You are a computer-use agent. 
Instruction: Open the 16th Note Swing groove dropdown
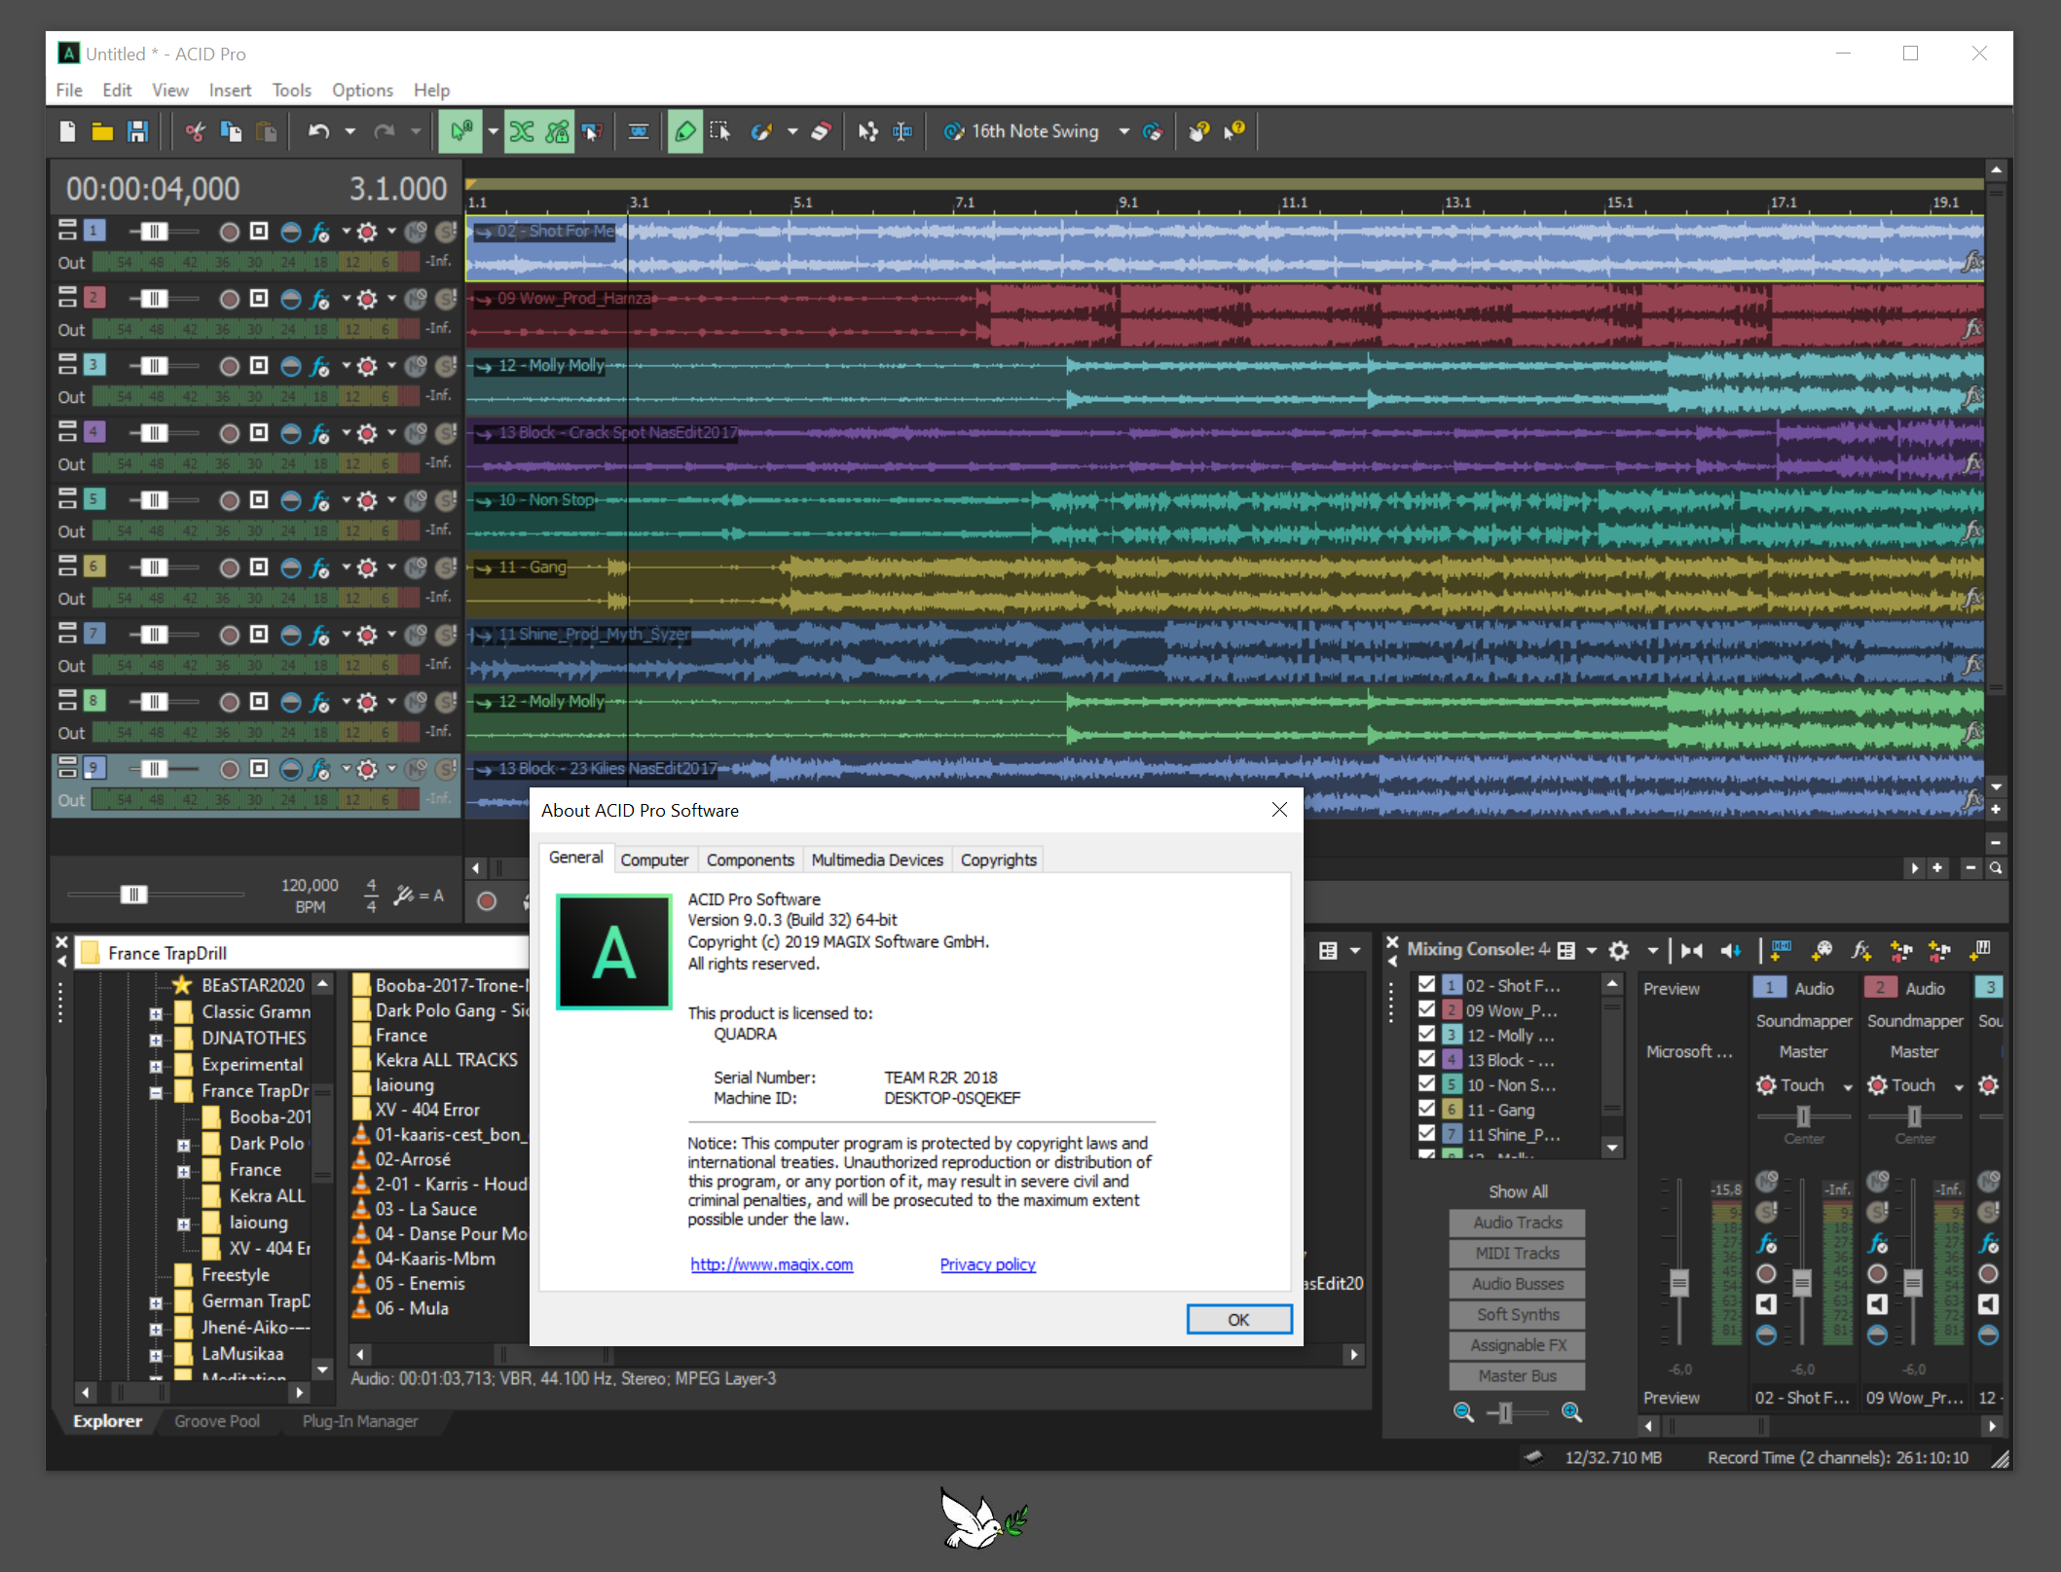pos(1124,131)
